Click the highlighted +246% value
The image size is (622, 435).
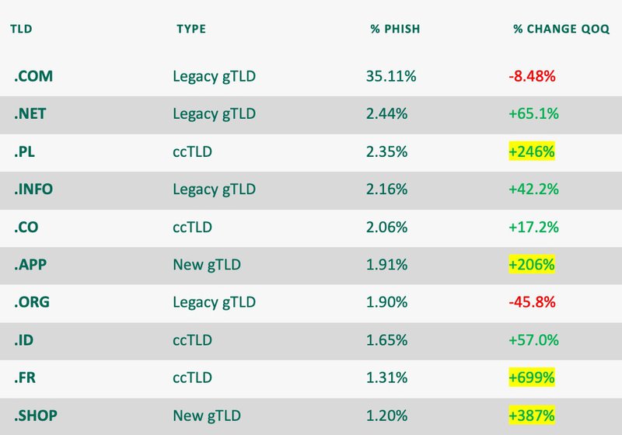point(532,152)
